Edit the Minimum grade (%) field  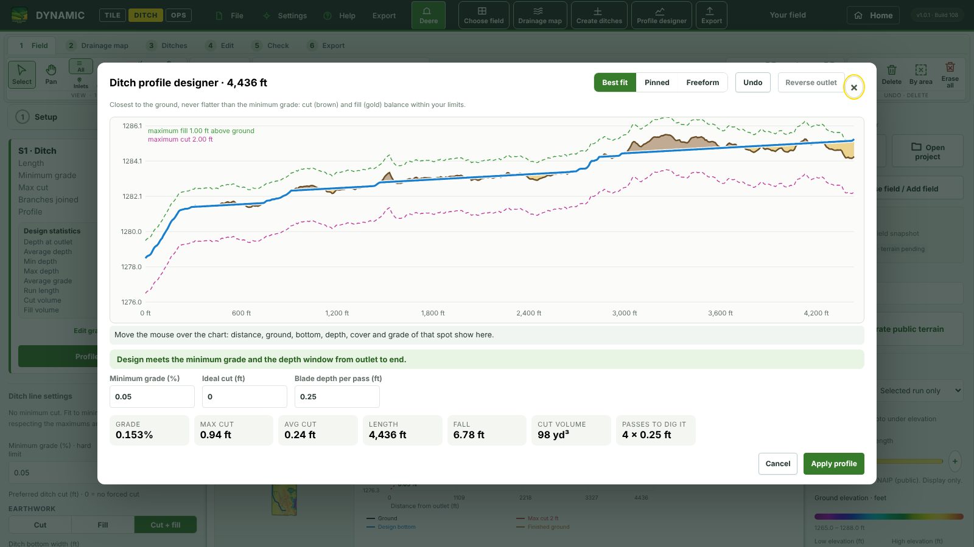[152, 397]
